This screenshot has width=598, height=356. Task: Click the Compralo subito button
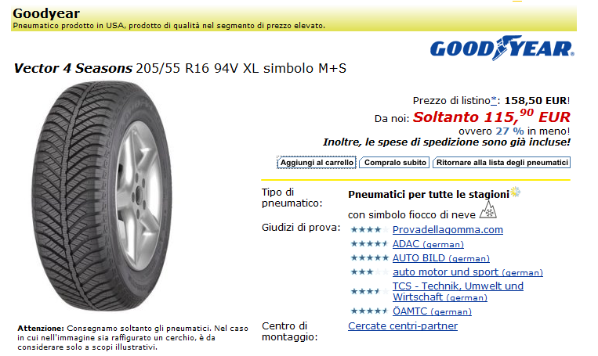click(x=395, y=163)
